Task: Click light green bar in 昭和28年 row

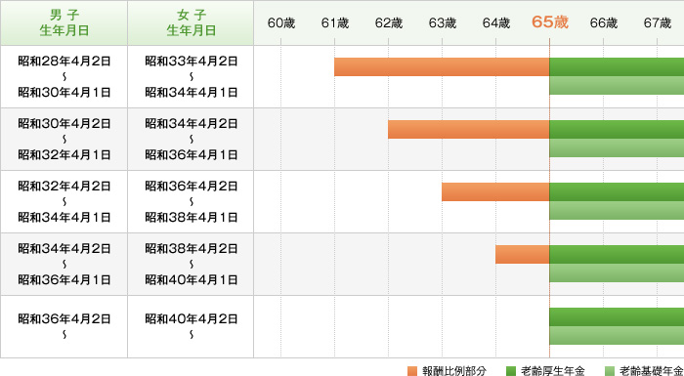Action: tap(617, 86)
